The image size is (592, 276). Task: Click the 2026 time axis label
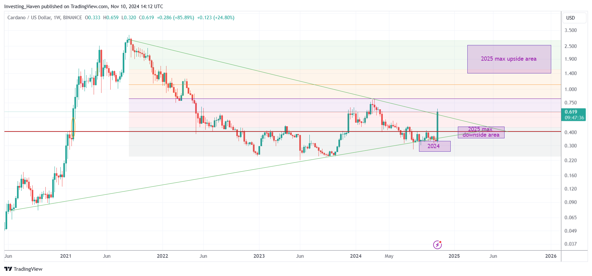pos(551,256)
